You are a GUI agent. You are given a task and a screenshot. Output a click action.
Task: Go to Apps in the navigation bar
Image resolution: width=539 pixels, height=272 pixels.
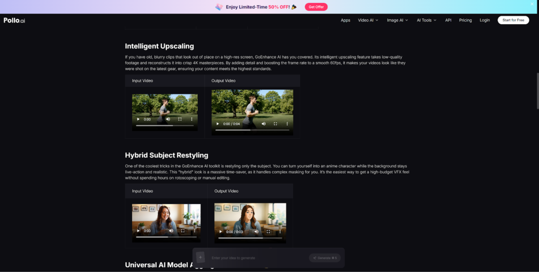click(x=345, y=20)
